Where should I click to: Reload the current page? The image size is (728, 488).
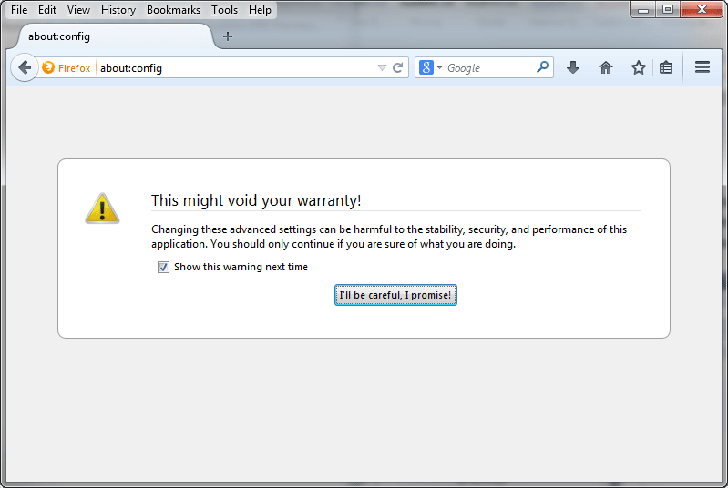coord(397,67)
